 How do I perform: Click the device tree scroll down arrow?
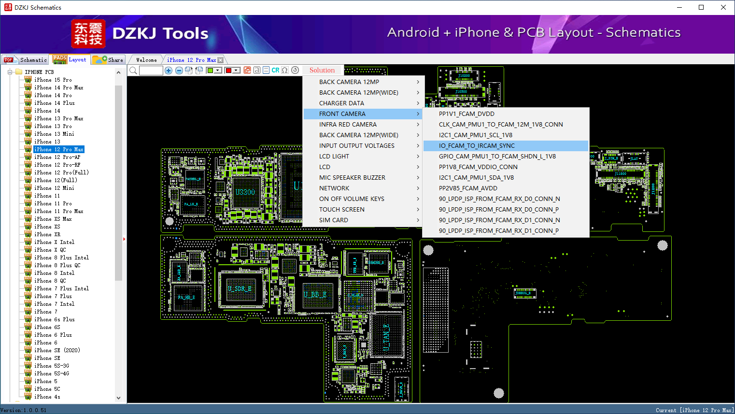(119, 398)
